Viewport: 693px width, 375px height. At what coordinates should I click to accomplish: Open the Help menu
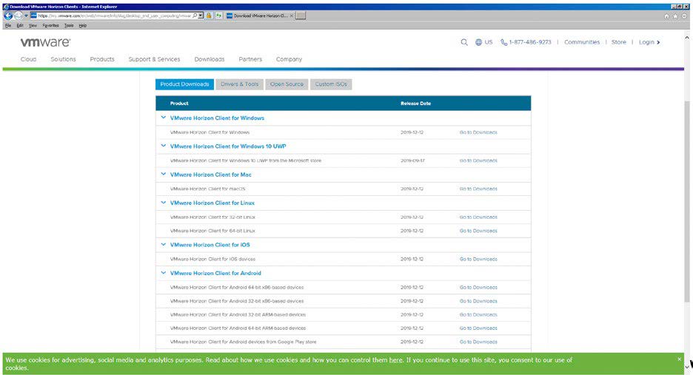coord(83,26)
